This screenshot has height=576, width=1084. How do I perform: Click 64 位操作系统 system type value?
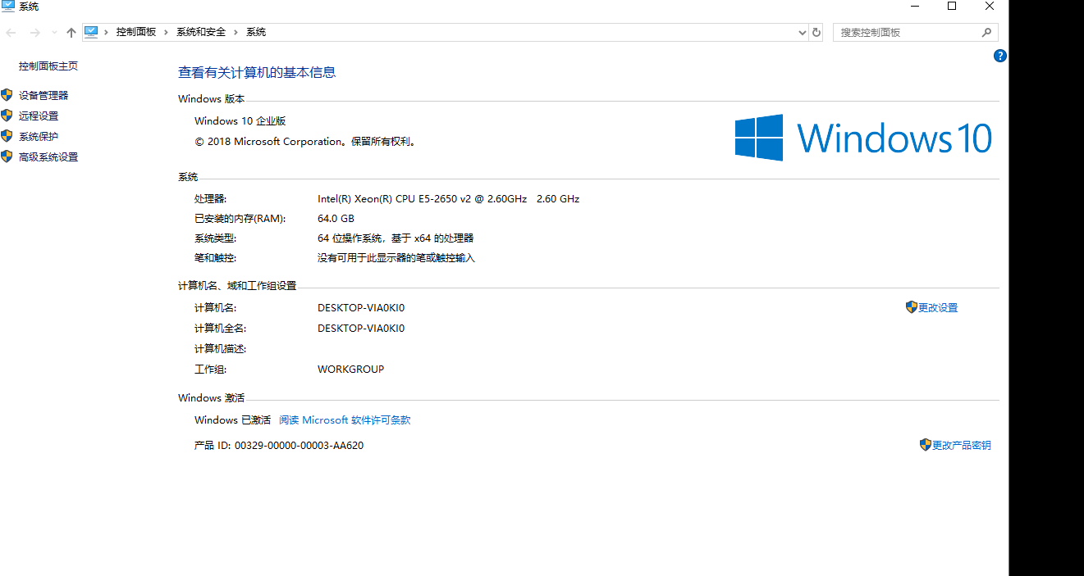(396, 238)
